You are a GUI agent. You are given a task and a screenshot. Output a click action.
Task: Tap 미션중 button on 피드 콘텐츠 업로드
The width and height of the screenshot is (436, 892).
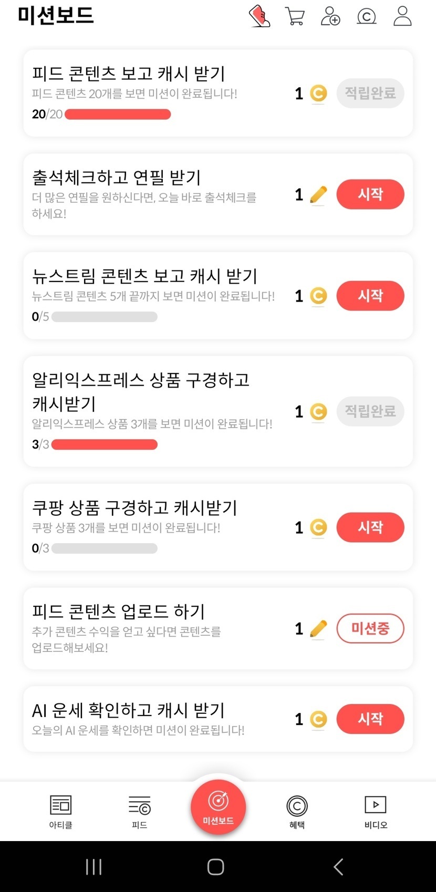tap(370, 628)
